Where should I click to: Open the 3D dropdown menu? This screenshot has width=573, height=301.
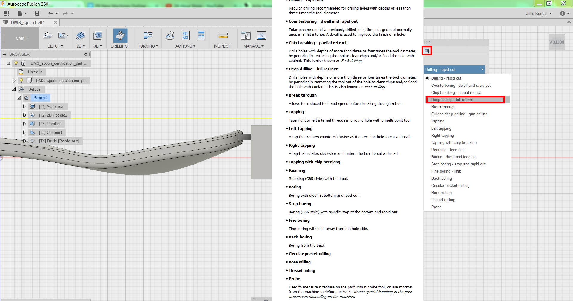tap(98, 46)
